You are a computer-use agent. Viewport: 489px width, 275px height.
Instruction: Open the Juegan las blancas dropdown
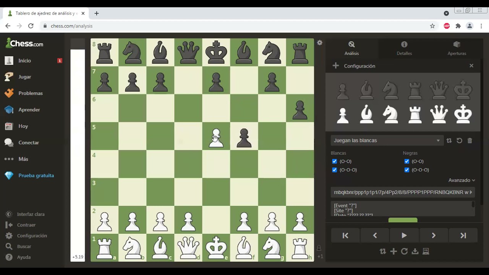click(x=387, y=141)
